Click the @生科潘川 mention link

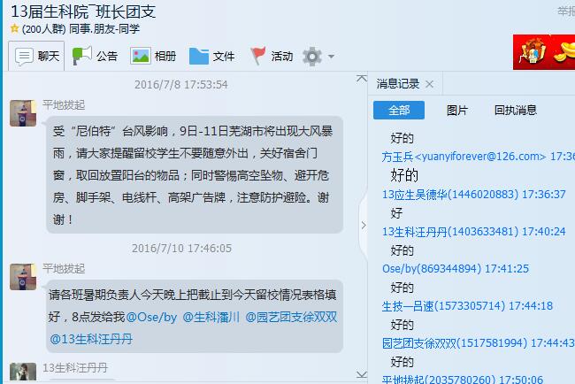tap(211, 317)
